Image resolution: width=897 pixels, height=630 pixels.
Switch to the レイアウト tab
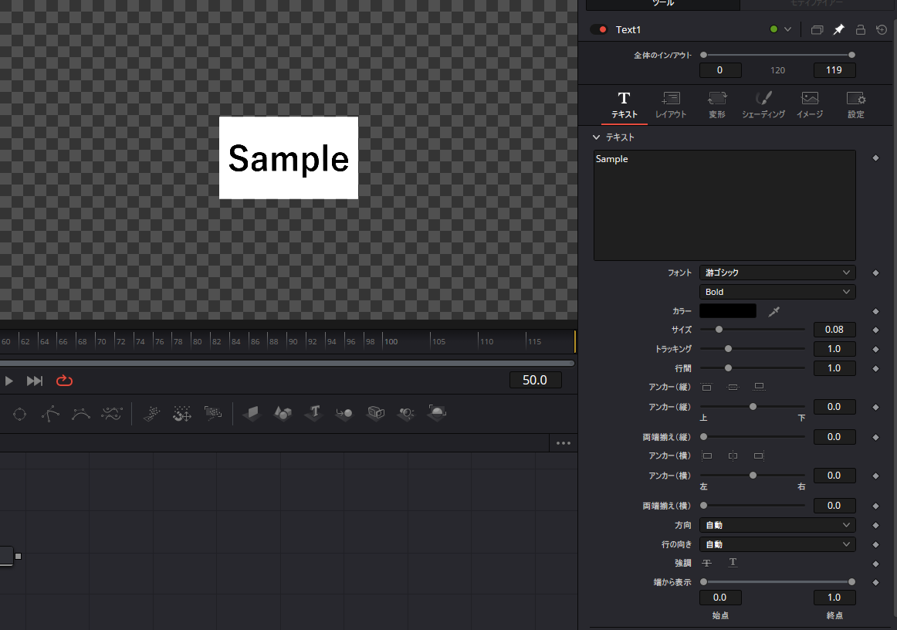pos(671,105)
